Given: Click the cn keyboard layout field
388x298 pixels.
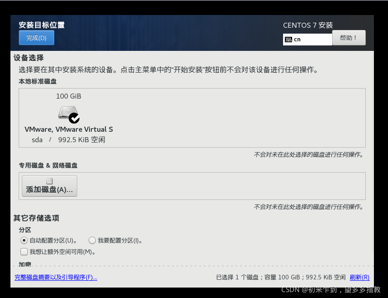Looking at the screenshot, I should pos(307,40).
